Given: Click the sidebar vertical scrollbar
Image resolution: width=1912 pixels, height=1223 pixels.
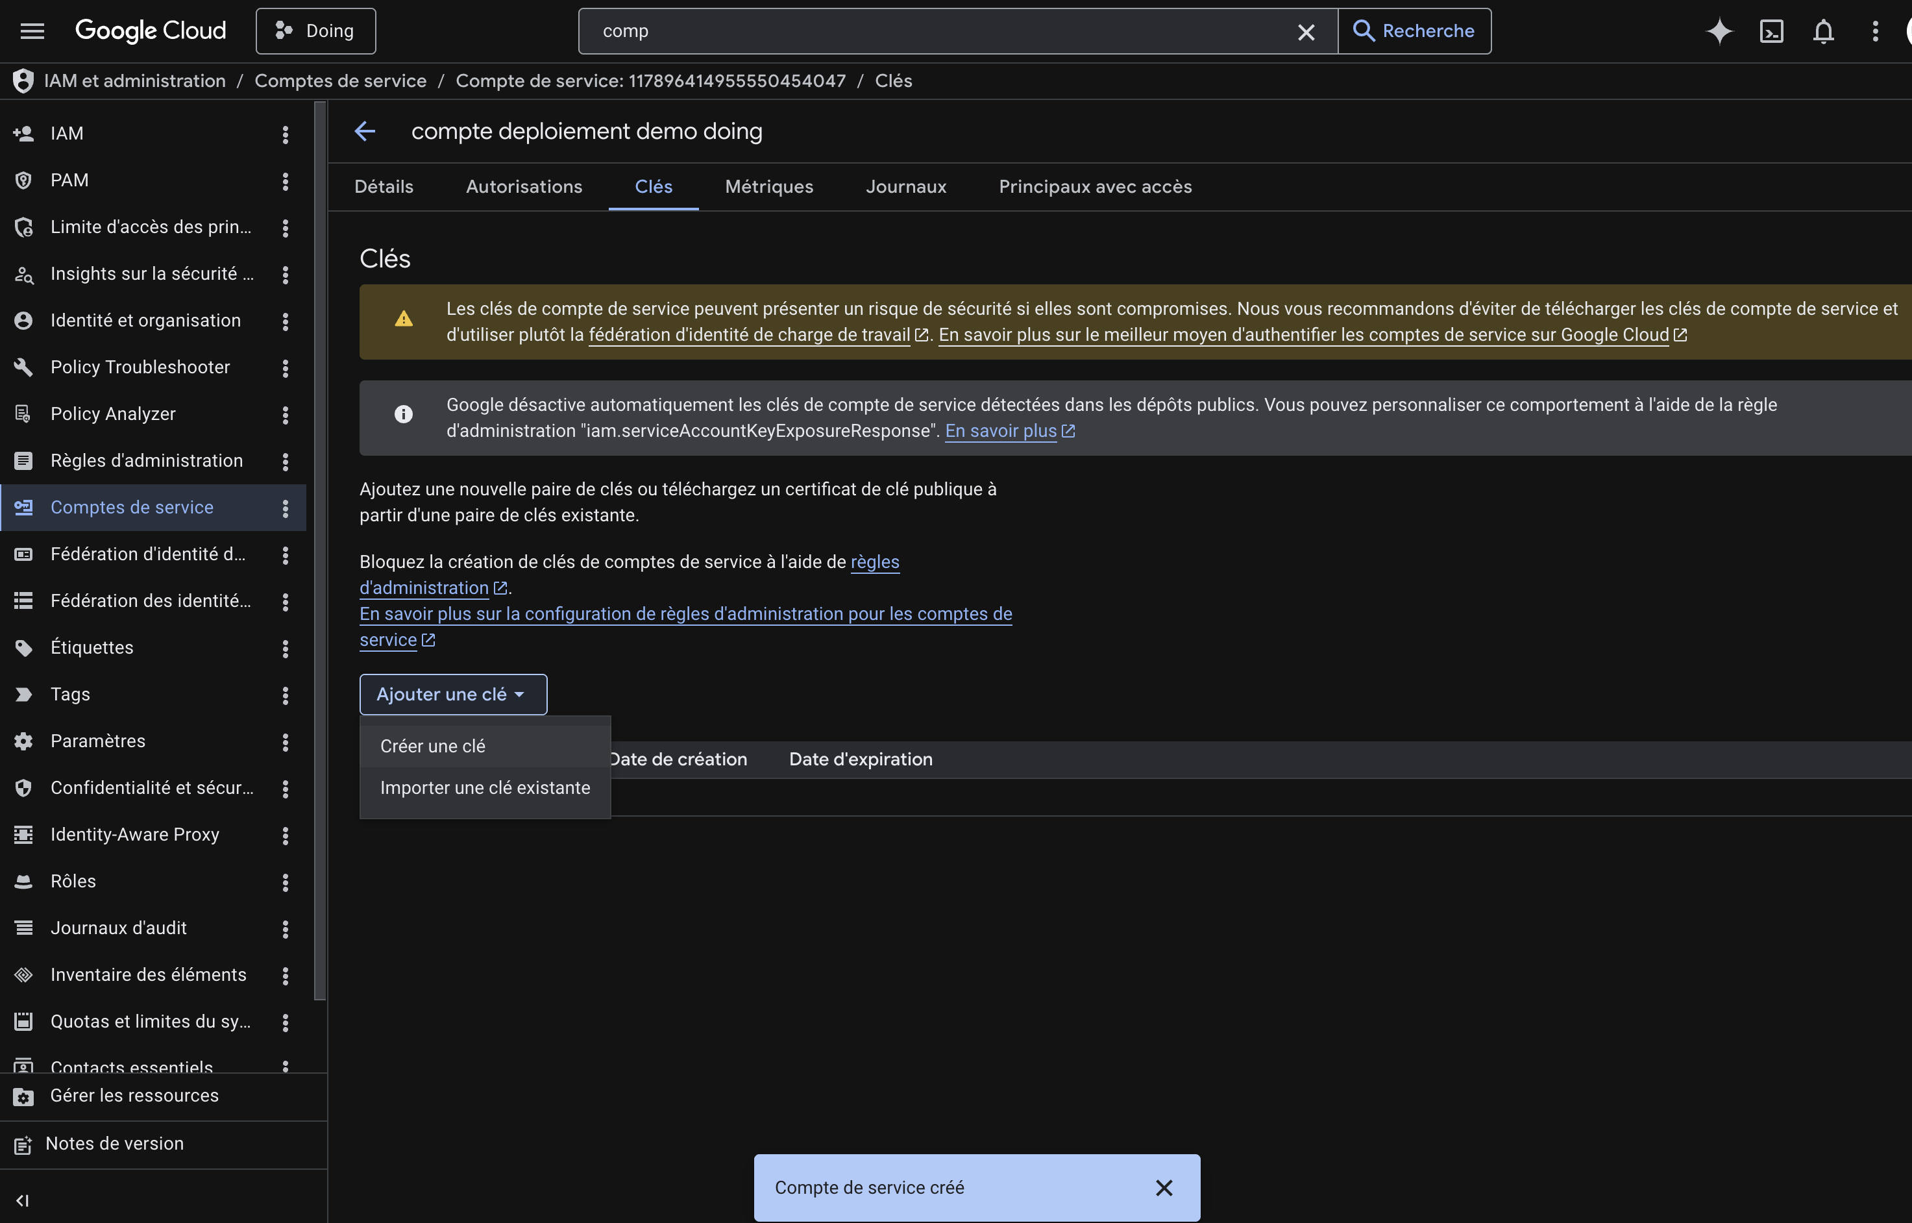Looking at the screenshot, I should point(320,551).
